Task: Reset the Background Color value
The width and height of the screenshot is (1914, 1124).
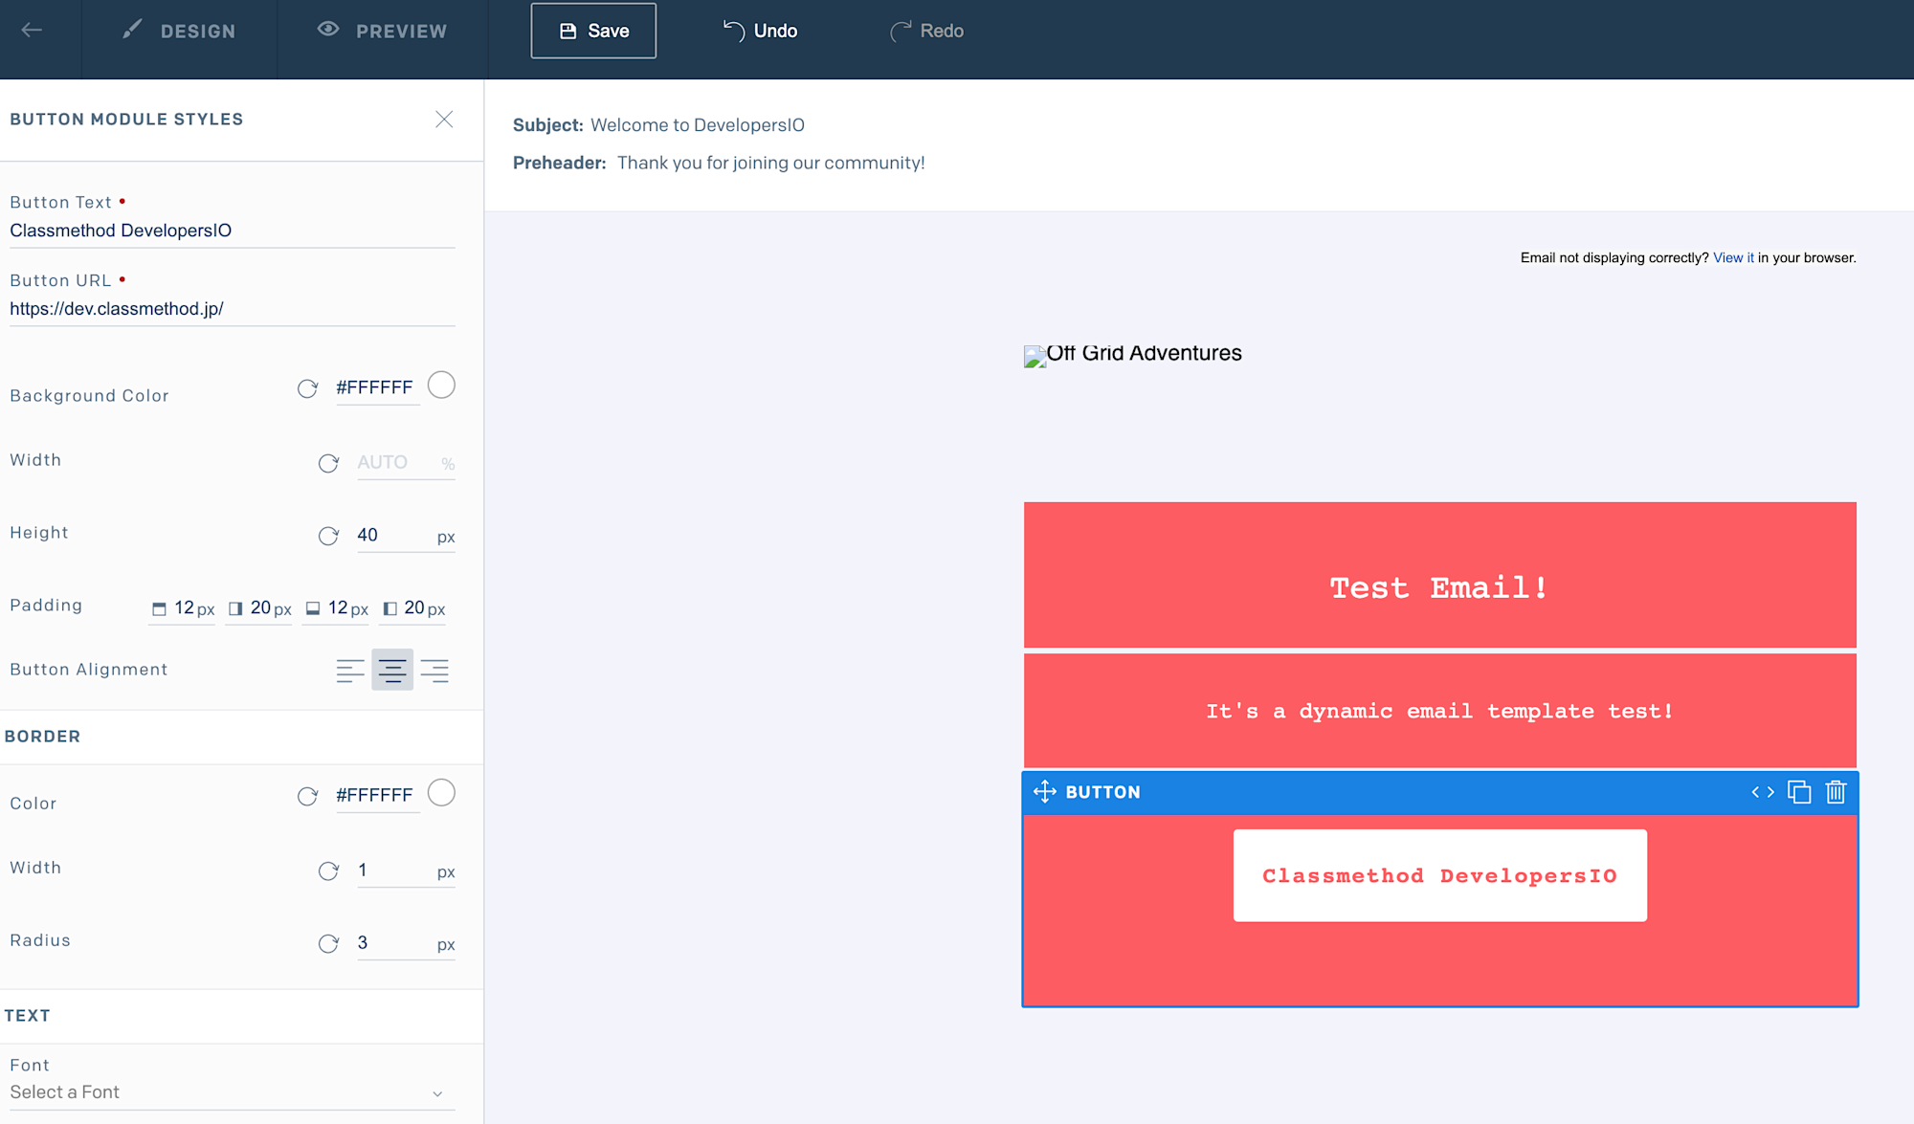Action: tap(307, 388)
